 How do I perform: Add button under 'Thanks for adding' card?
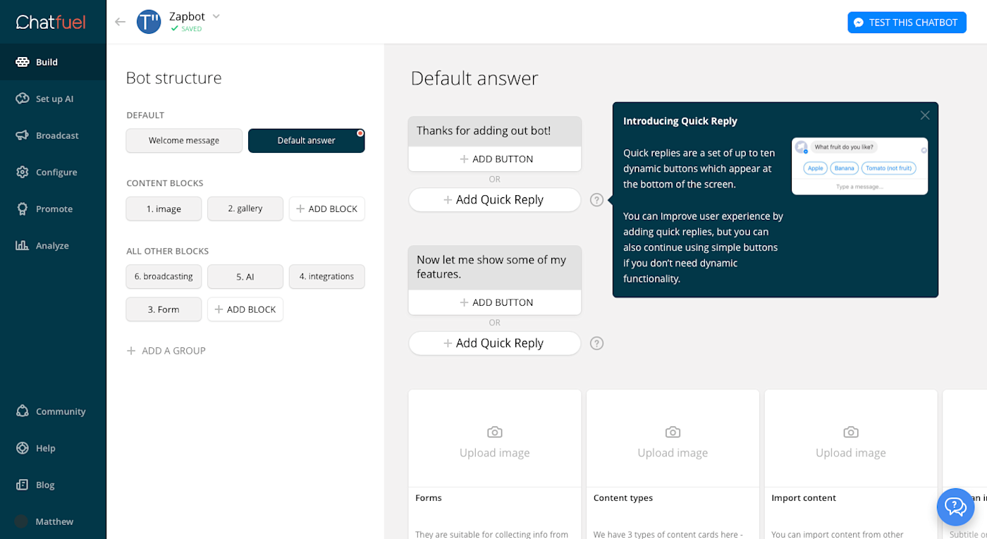(x=495, y=159)
